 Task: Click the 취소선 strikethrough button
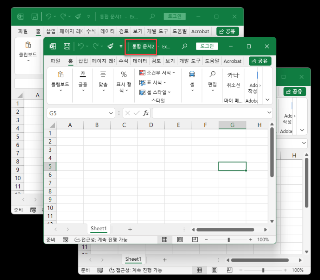[233, 80]
